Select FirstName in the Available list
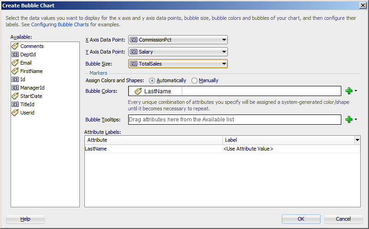This screenshot has width=369, height=229. tap(31, 71)
